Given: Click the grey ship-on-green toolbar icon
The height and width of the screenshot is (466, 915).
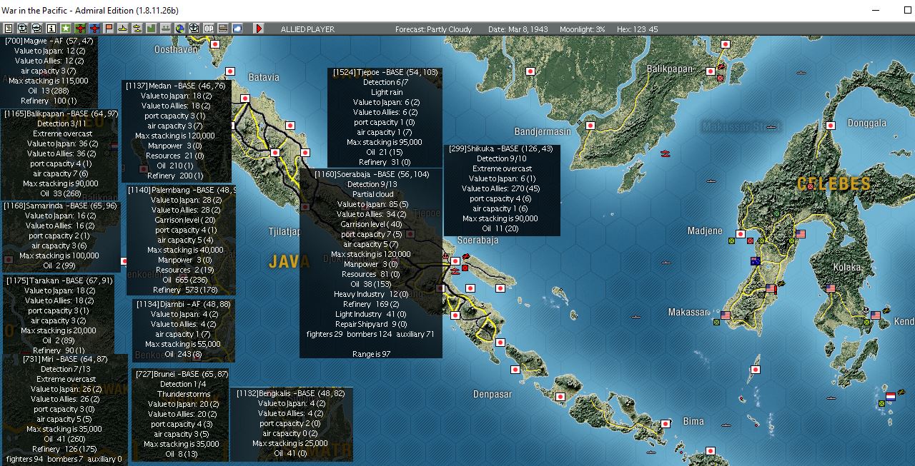Looking at the screenshot, I should click(x=165, y=29).
